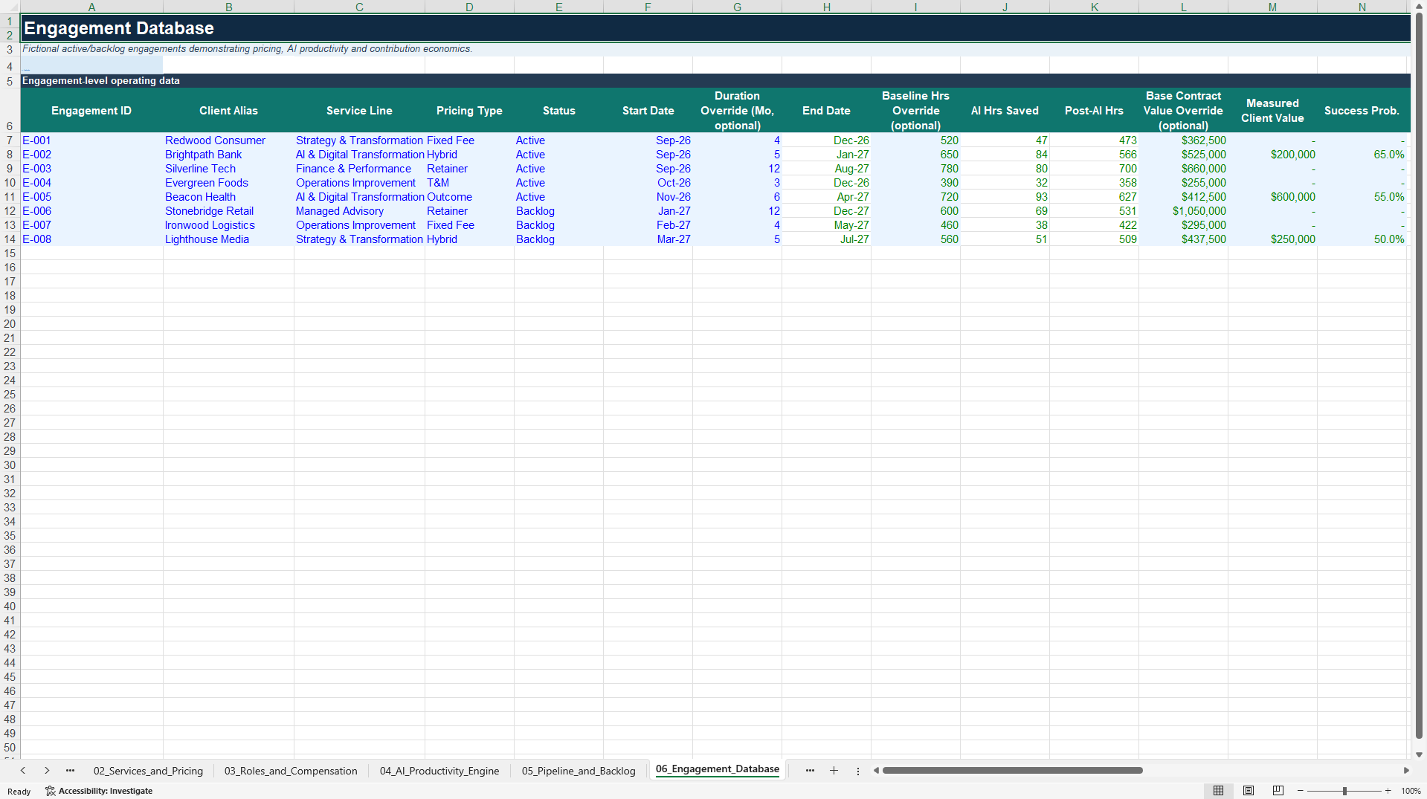Click horizontal scrollbar left arrow
1427x799 pixels.
pyautogui.click(x=876, y=771)
